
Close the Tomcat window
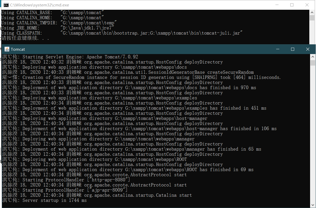click(308, 49)
